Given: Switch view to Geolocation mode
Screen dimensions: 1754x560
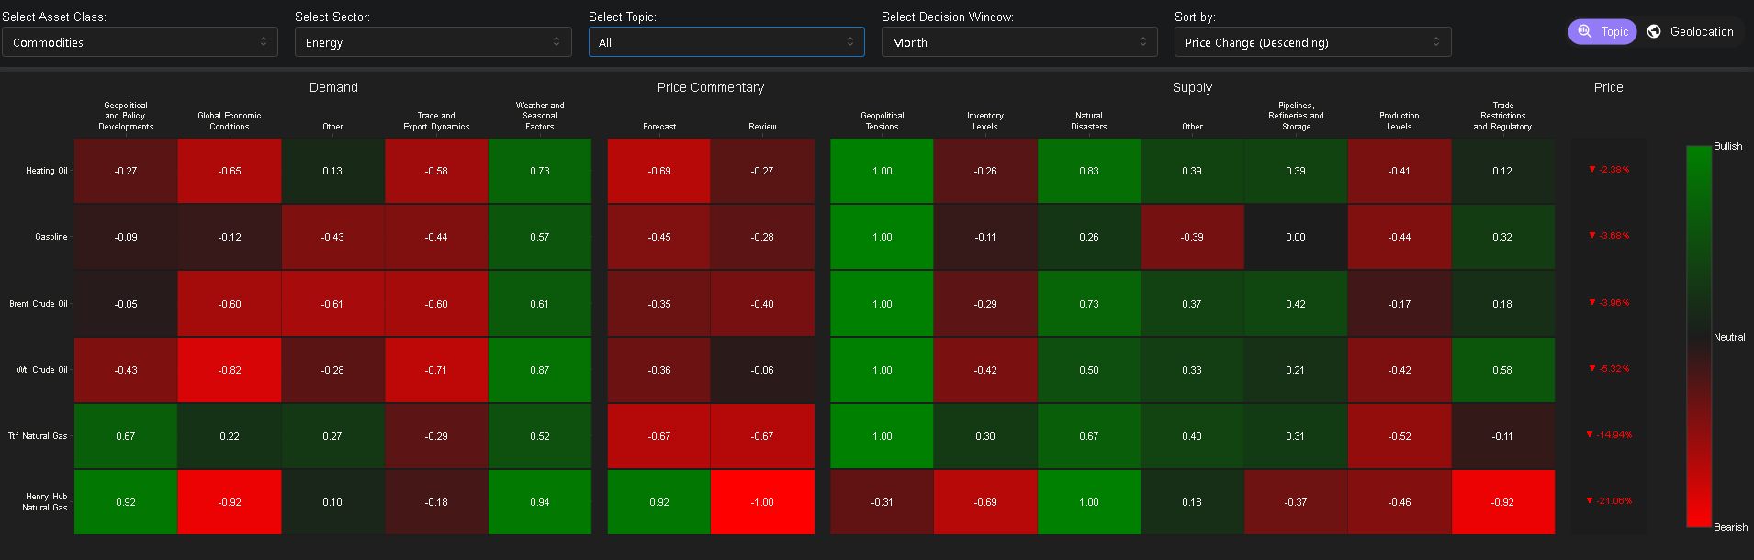Looking at the screenshot, I should pos(1691,31).
